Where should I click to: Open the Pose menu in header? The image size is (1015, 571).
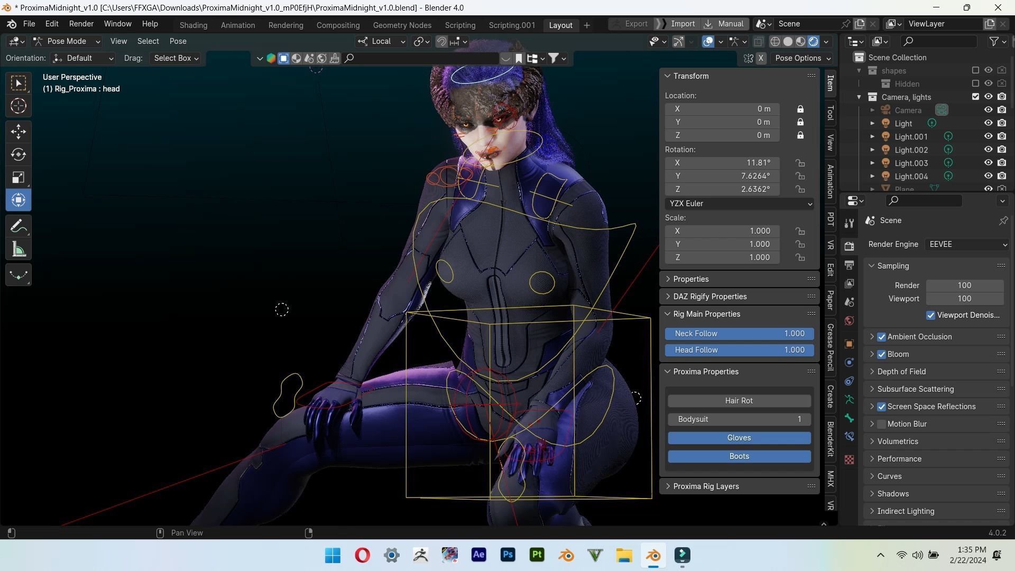[178, 41]
